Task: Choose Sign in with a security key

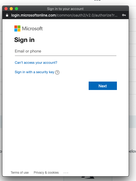Action: 35,72
